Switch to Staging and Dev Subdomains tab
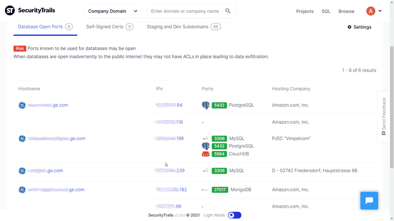 [x=184, y=27]
